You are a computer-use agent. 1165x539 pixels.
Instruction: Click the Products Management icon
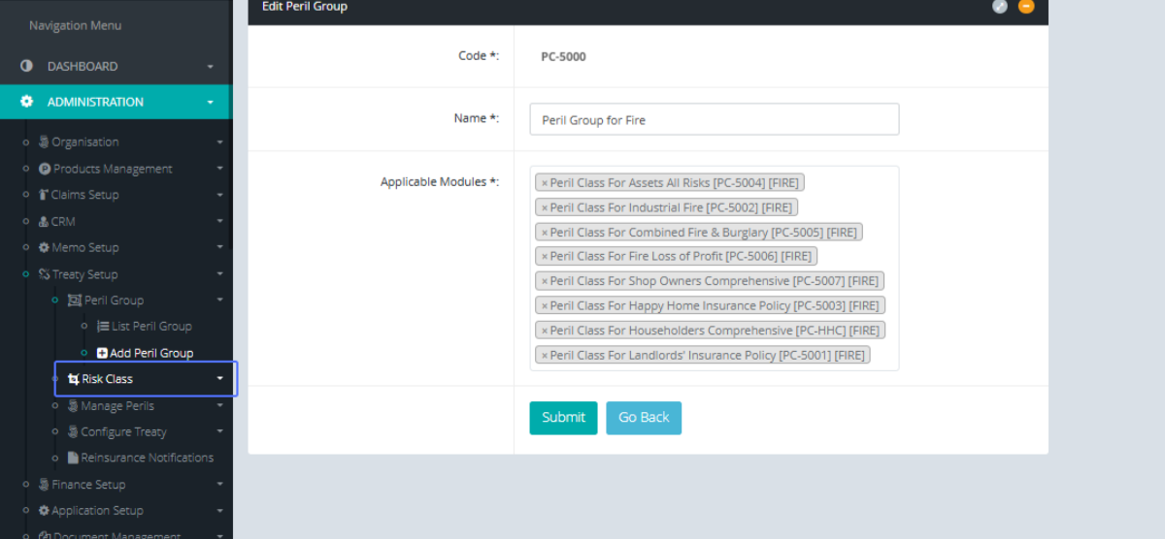(x=45, y=169)
